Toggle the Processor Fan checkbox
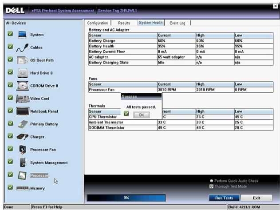 pos(10,149)
